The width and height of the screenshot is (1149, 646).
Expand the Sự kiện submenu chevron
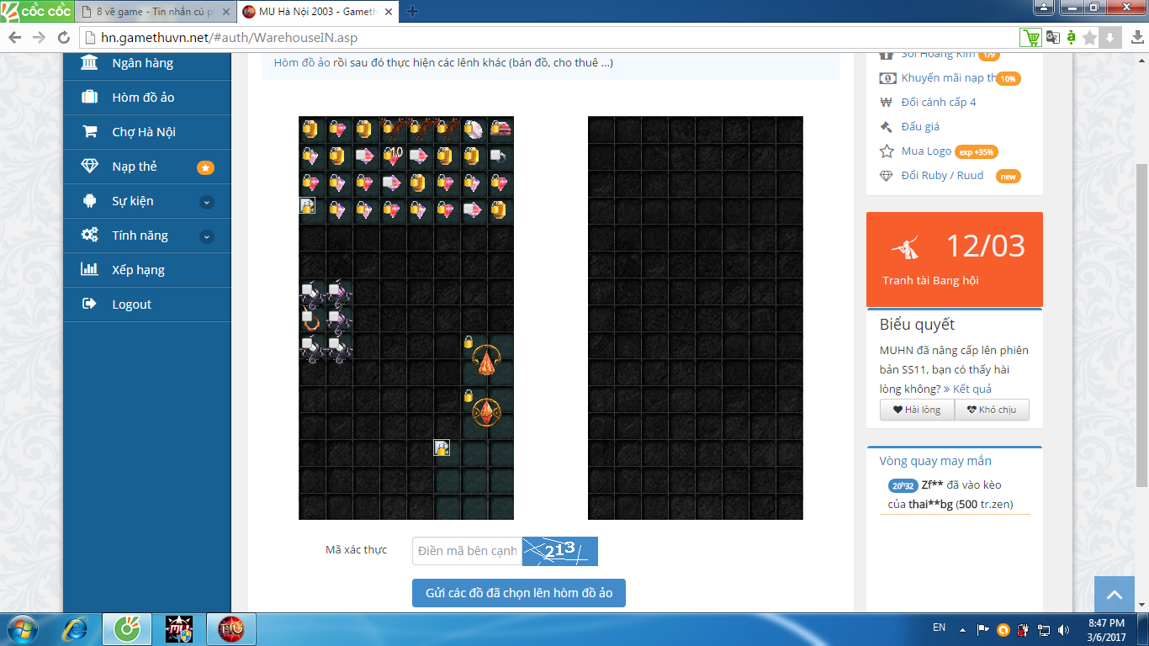[x=207, y=202]
